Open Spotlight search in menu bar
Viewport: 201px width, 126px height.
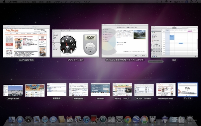pyautogui.click(x=197, y=2)
